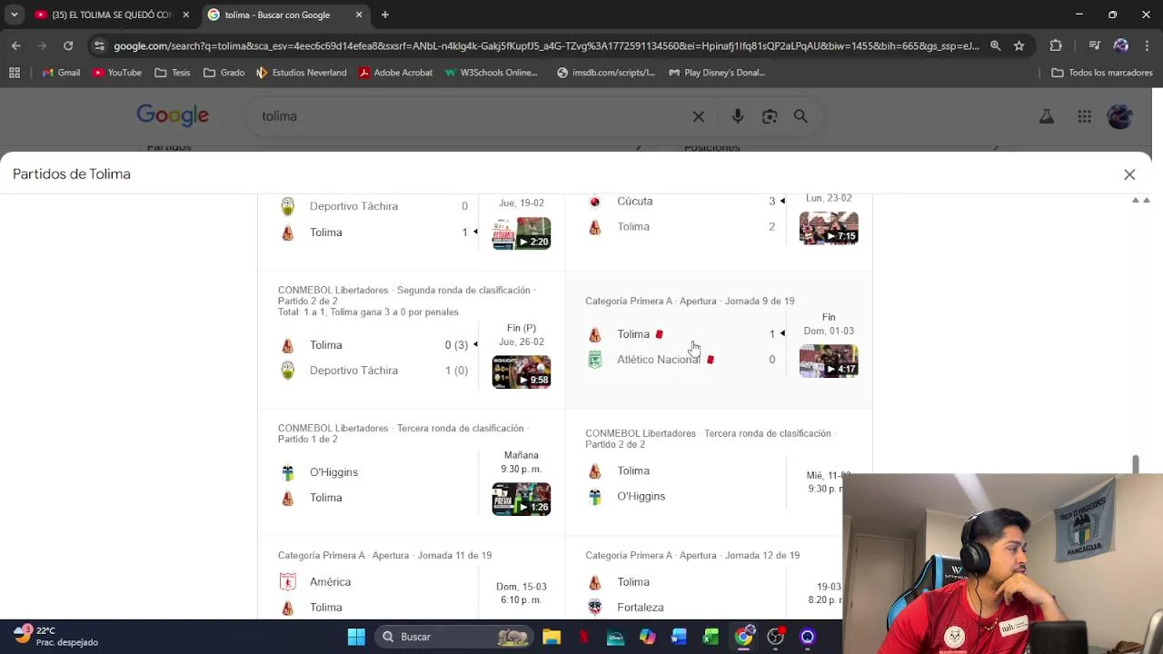Click the Google logo
Screen dimensions: 1163x654
173,115
